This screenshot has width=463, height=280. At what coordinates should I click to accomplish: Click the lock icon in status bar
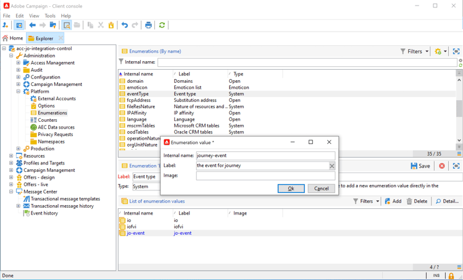(451, 276)
